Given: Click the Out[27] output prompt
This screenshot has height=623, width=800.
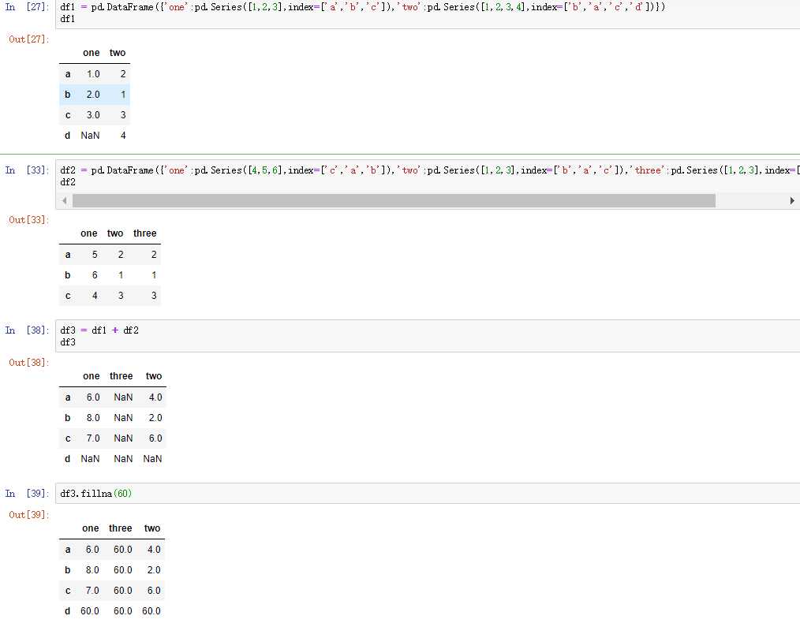Looking at the screenshot, I should coord(28,39).
